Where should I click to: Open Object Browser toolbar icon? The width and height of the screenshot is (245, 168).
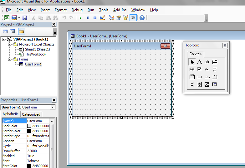point(126,18)
